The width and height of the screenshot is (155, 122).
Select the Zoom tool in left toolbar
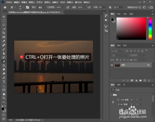point(4,98)
